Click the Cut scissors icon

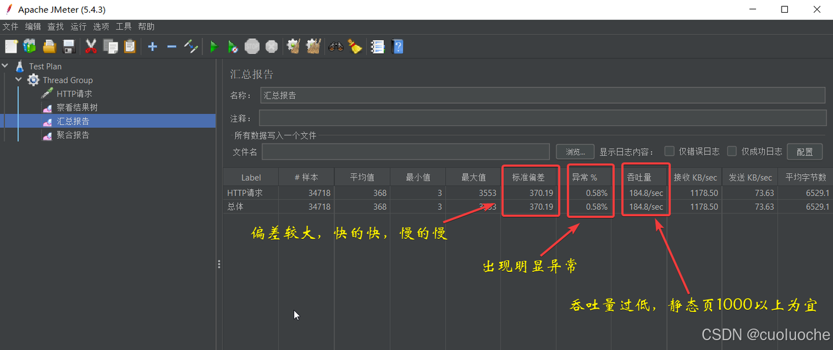[x=91, y=46]
